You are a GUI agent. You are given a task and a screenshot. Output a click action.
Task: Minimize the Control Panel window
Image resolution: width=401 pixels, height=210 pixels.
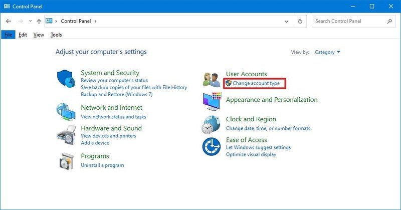(x=353, y=7)
